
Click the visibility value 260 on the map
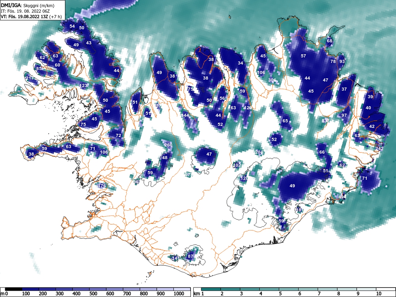pos(168,145)
